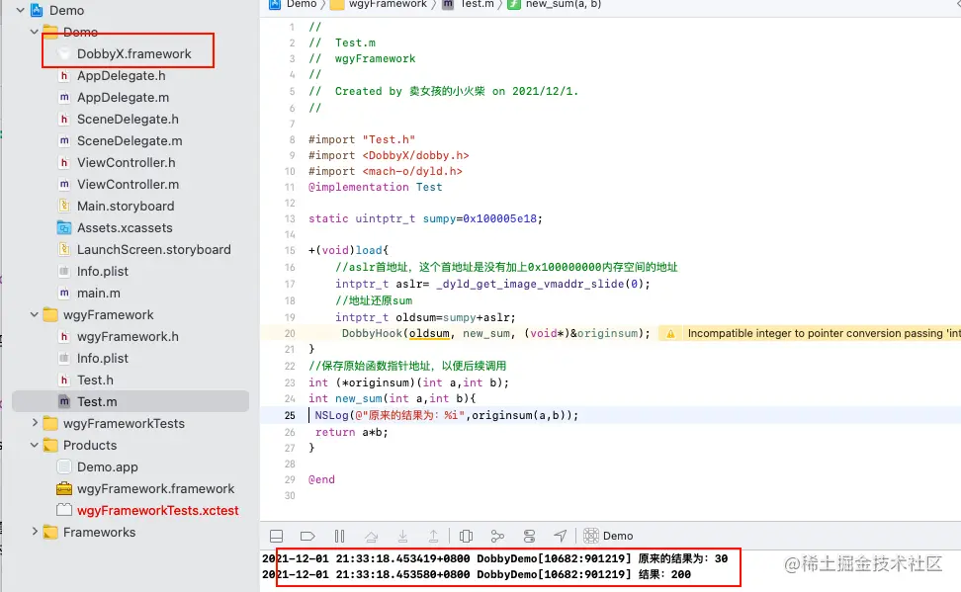The image size is (961, 592).
Task: Collapse the Products group chevron
Action: [35, 445]
